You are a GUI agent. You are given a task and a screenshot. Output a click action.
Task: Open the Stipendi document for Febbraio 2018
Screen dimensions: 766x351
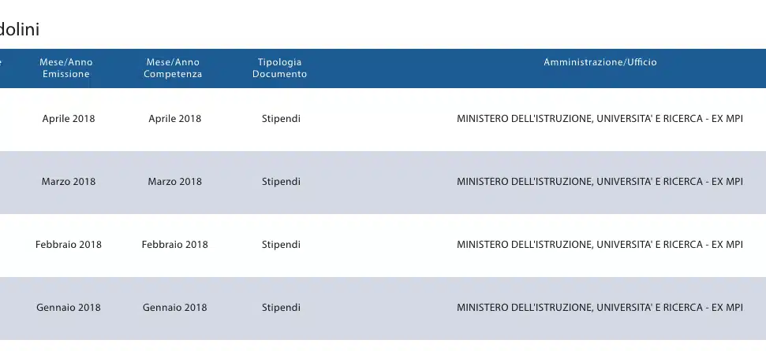(281, 245)
